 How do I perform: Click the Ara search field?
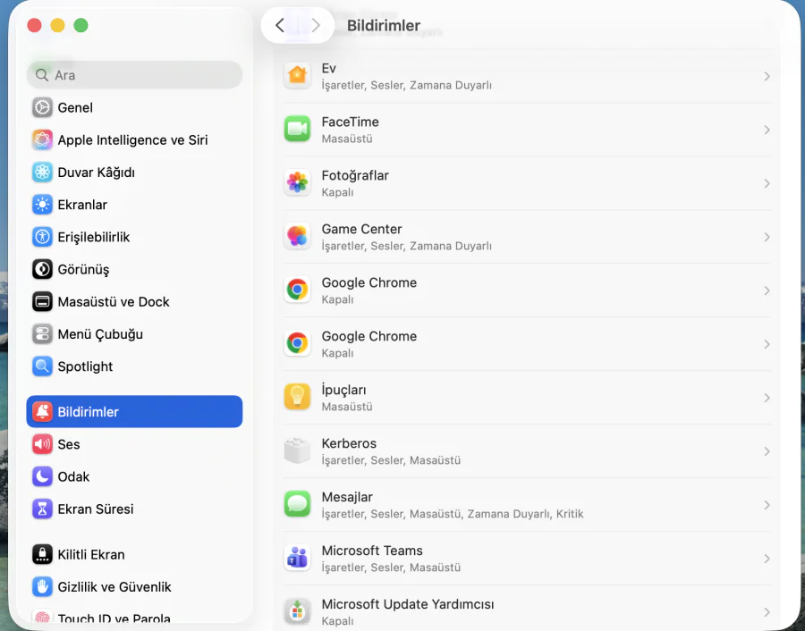click(134, 75)
